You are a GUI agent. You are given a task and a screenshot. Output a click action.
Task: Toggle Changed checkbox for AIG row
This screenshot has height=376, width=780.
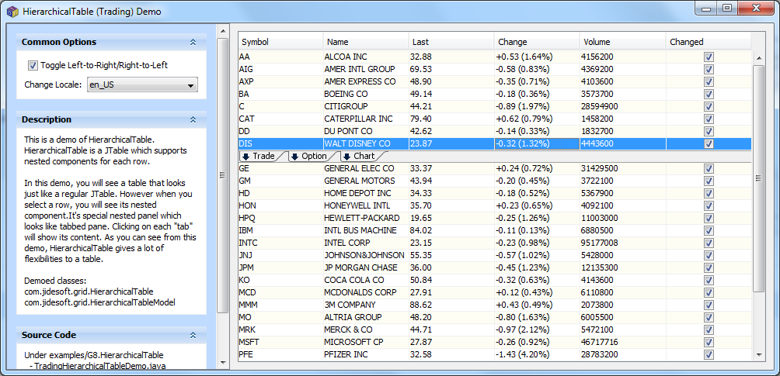[709, 70]
